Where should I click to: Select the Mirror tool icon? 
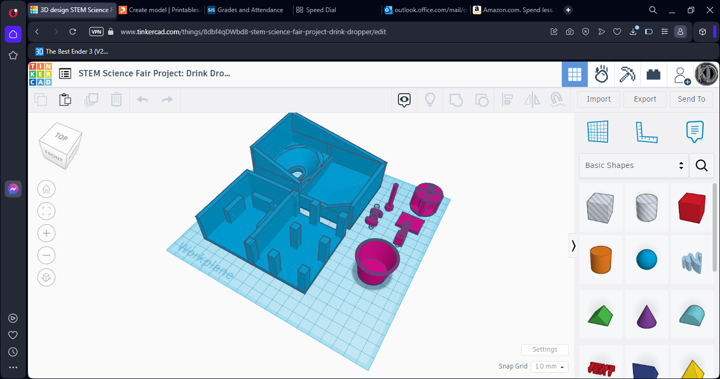coord(532,99)
